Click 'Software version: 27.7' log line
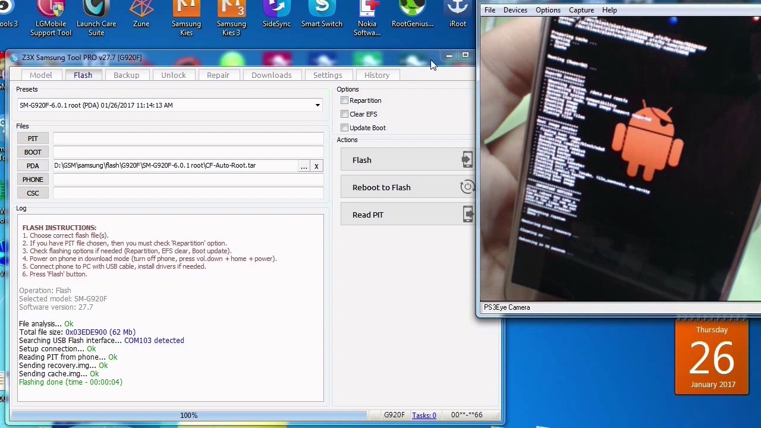Image resolution: width=761 pixels, height=428 pixels. [56, 307]
